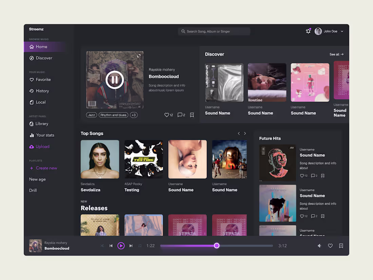Image resolution: width=373 pixels, height=280 pixels.
Task: Toggle shuffle in the player bar
Action: [x=102, y=246]
